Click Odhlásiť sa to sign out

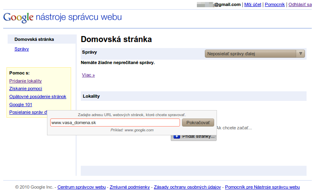pos(300,4)
